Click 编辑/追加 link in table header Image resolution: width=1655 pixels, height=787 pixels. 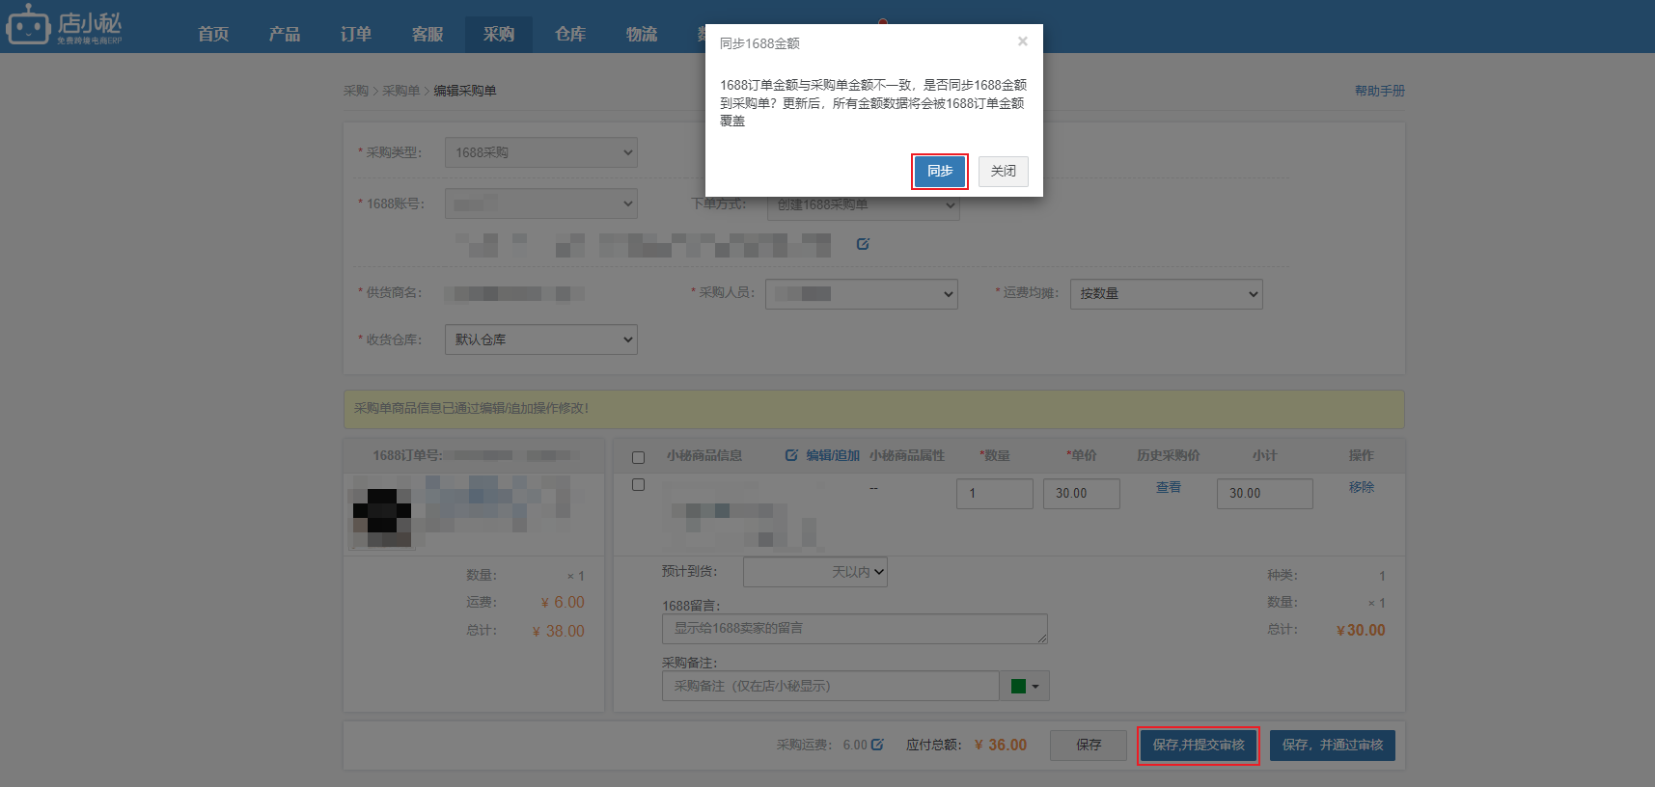(x=833, y=455)
